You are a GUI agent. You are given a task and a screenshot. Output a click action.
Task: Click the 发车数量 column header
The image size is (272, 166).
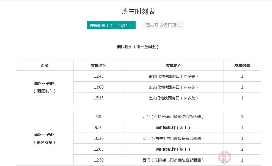[242, 65]
